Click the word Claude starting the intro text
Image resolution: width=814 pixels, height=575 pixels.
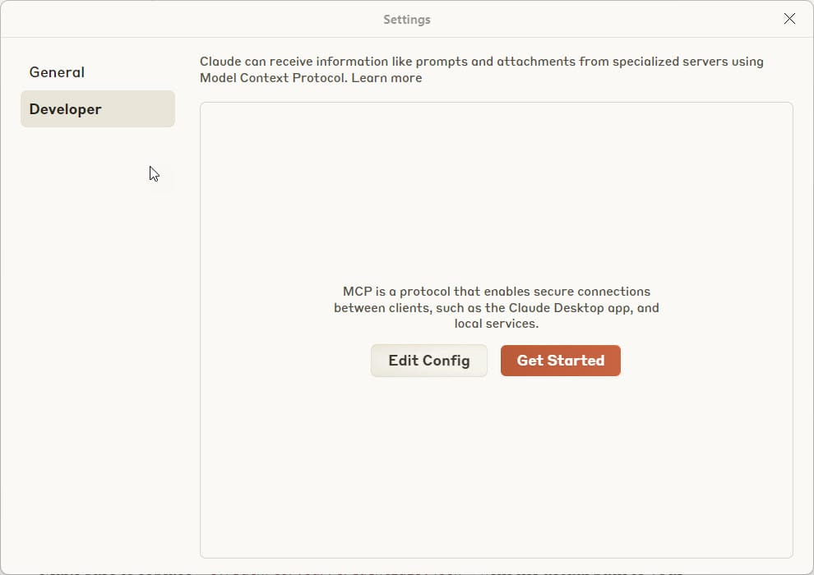pos(220,62)
